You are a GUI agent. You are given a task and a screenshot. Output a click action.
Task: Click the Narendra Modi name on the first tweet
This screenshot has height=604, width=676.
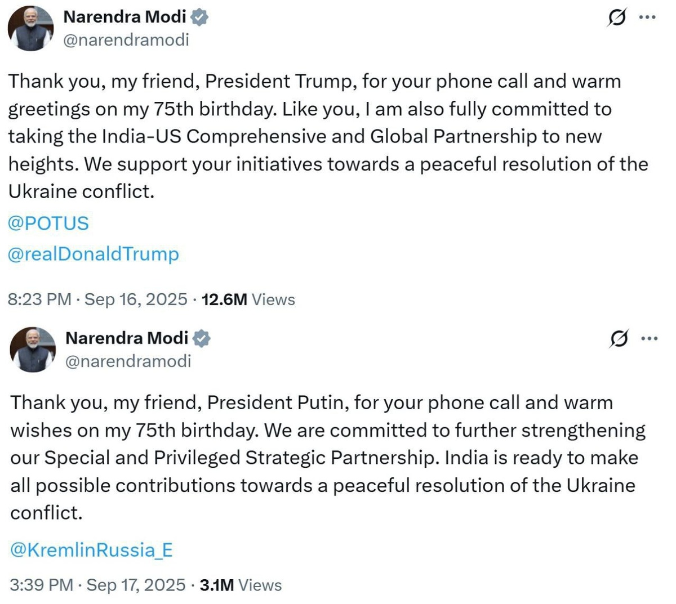point(124,17)
